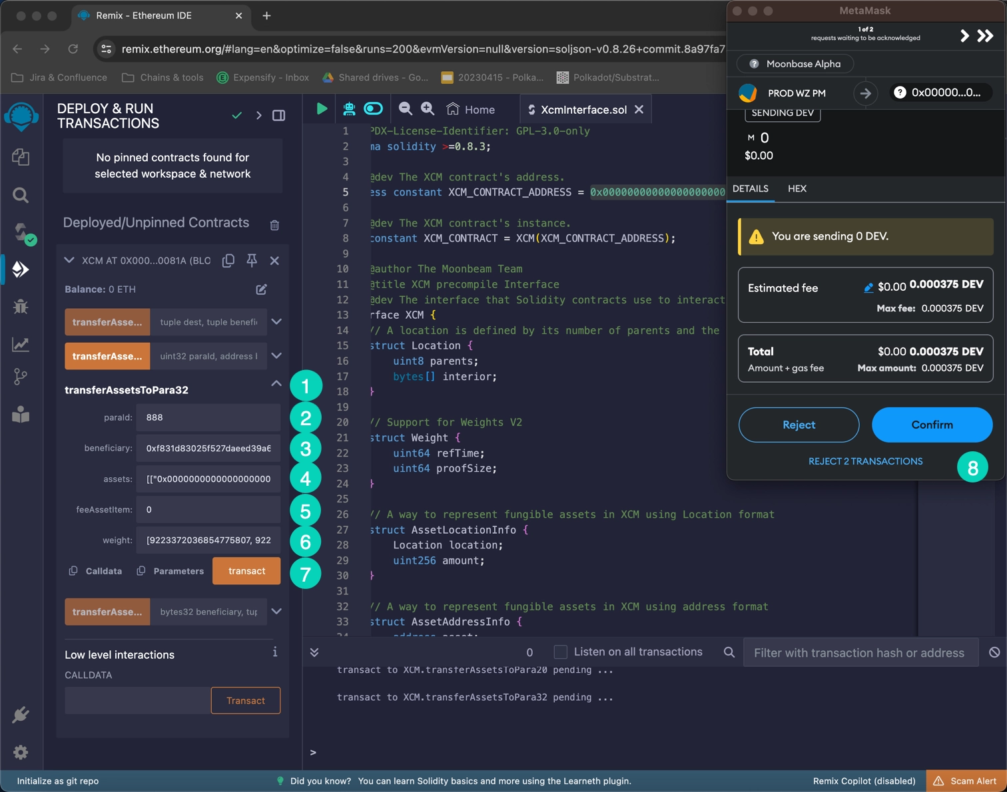This screenshot has width=1007, height=792.
Task: Expand transferAssets function with uint32 paraId
Action: (x=276, y=355)
